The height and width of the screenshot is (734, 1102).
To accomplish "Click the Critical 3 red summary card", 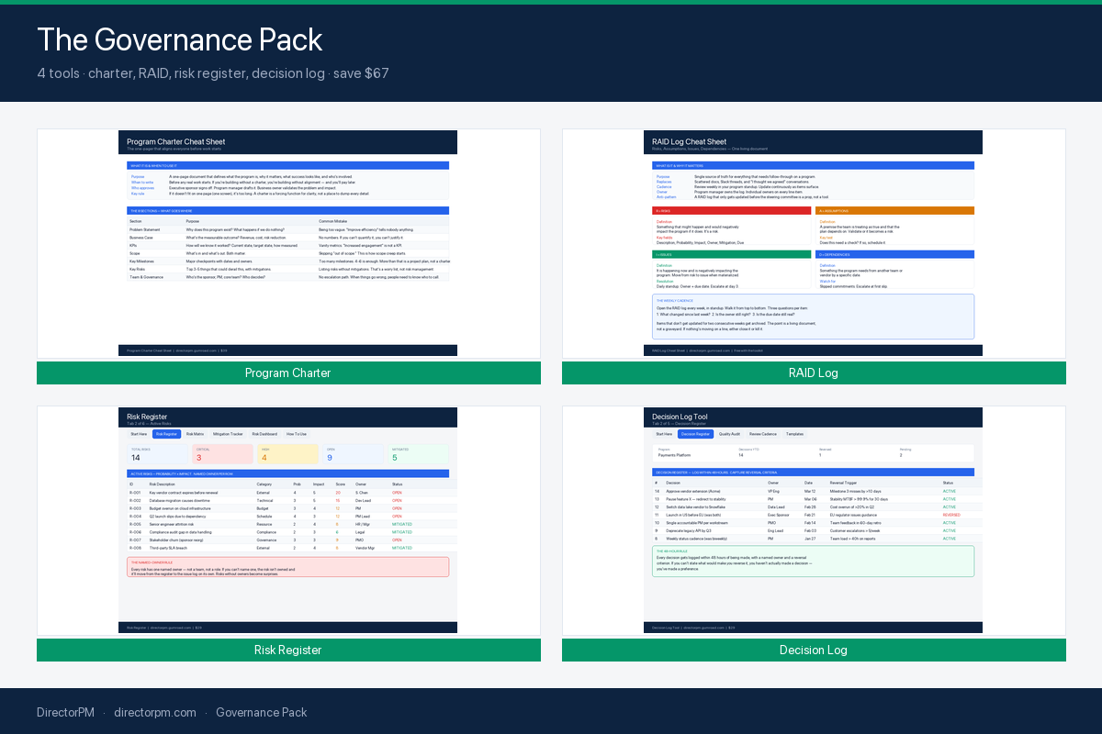I will point(222,454).
